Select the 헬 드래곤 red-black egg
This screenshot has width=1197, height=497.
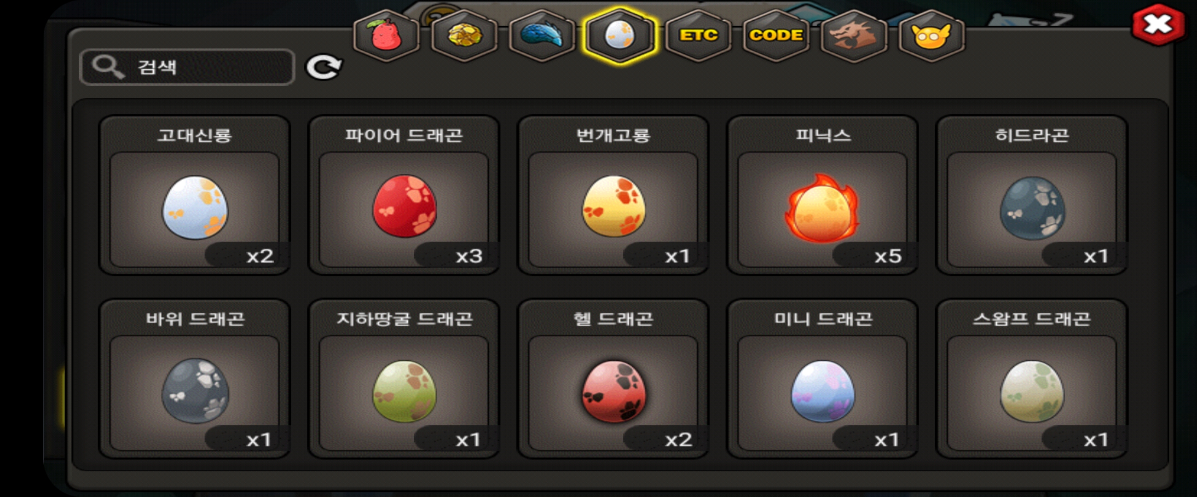pyautogui.click(x=613, y=379)
